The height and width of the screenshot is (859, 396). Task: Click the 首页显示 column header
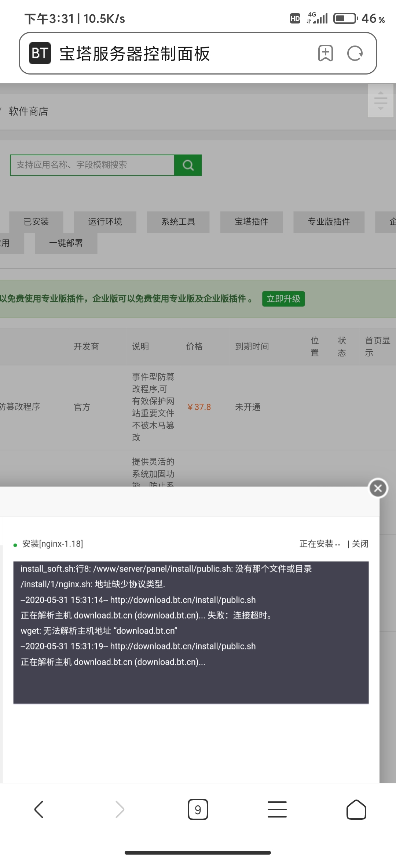point(378,347)
